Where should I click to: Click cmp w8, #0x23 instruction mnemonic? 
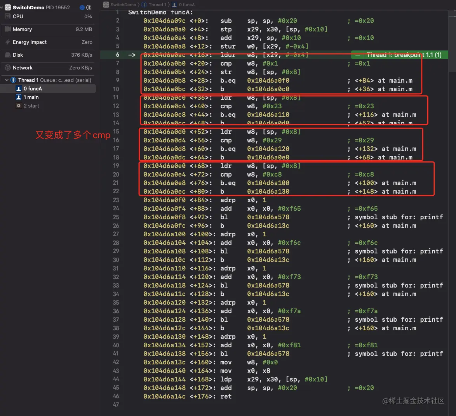tap(226, 106)
